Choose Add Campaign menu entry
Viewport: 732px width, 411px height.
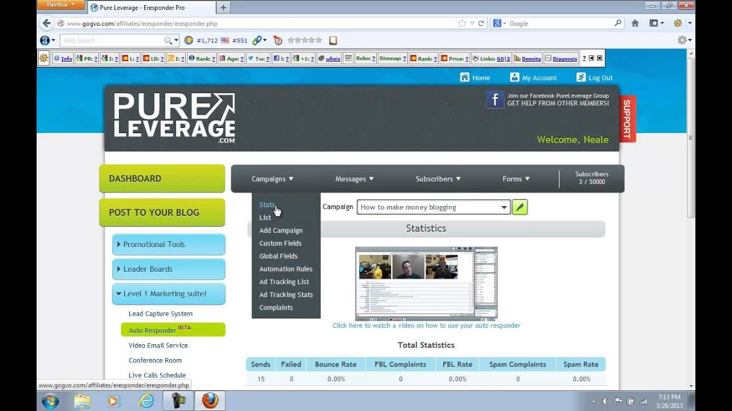coord(281,230)
